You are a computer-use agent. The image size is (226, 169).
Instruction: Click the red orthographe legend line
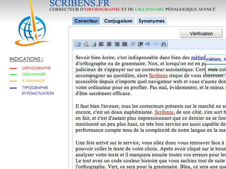pyautogui.click(x=13, y=69)
